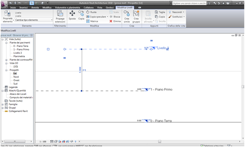The image size is (245, 147).
Task: Select the Copia copy tool
Action: tap(81, 15)
